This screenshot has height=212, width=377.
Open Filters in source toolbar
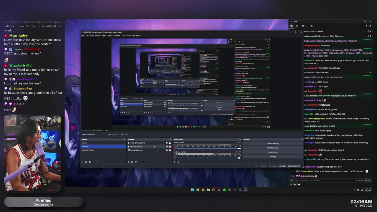point(125,135)
